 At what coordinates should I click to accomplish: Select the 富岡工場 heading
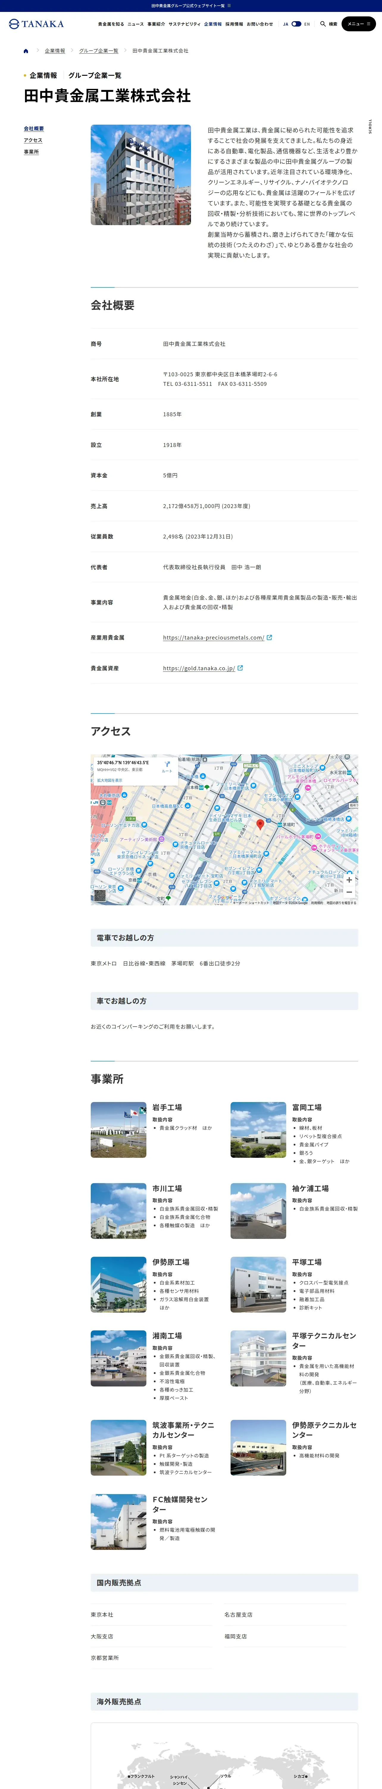coord(307,1108)
